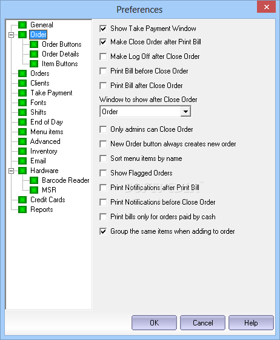Select Barcode Reader under Hardware
Screen dimensions: 280x340
click(x=65, y=180)
